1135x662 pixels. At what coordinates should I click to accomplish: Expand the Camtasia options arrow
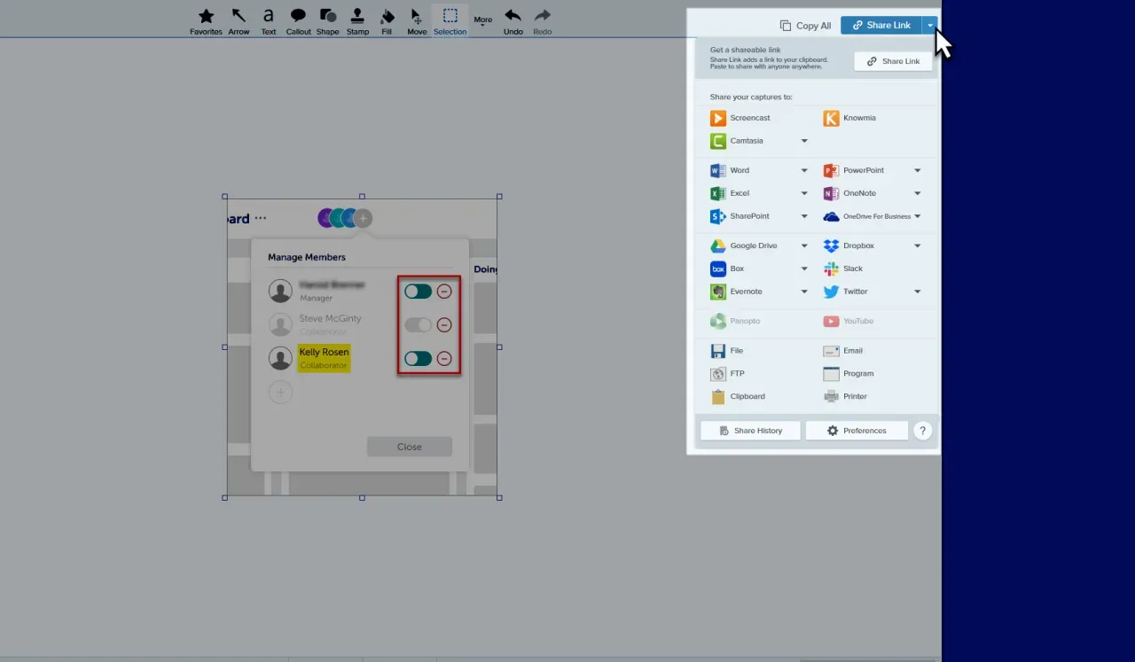804,141
